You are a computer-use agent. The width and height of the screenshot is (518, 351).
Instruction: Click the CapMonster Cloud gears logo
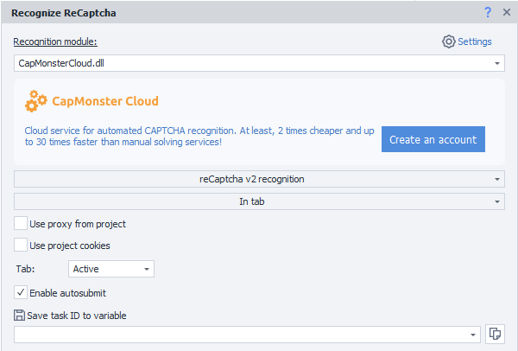point(36,102)
